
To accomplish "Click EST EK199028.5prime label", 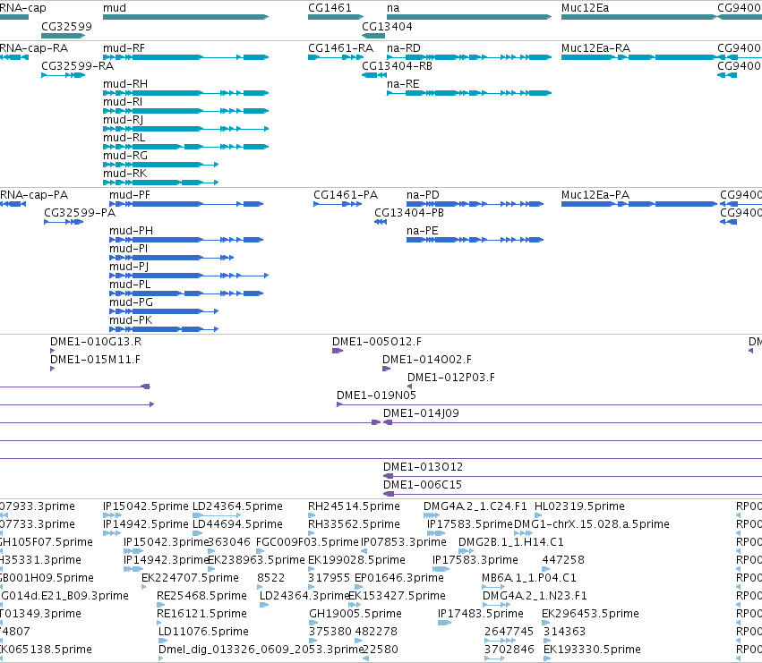I will pyautogui.click(x=356, y=560).
